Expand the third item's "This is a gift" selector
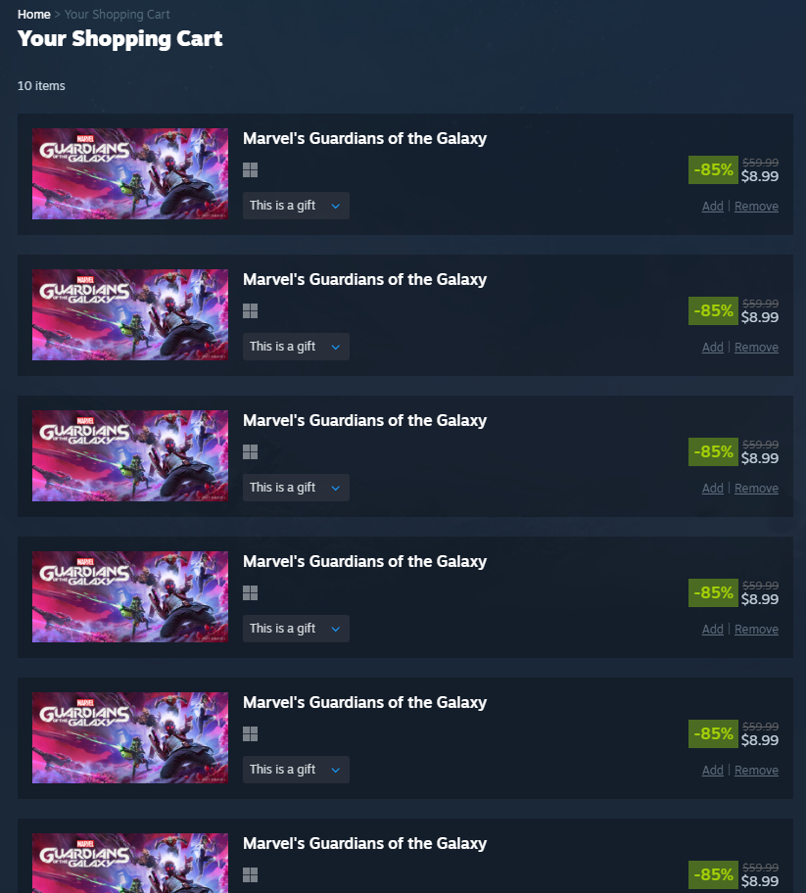The image size is (806, 893). (296, 488)
